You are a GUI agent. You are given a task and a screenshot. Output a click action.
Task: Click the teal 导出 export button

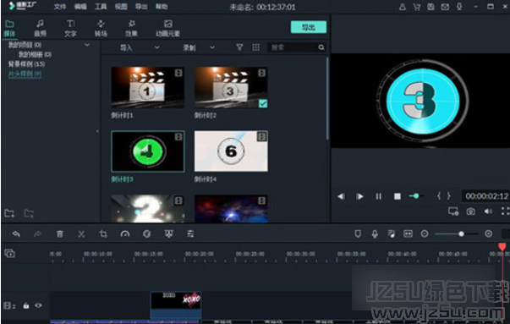[309, 27]
